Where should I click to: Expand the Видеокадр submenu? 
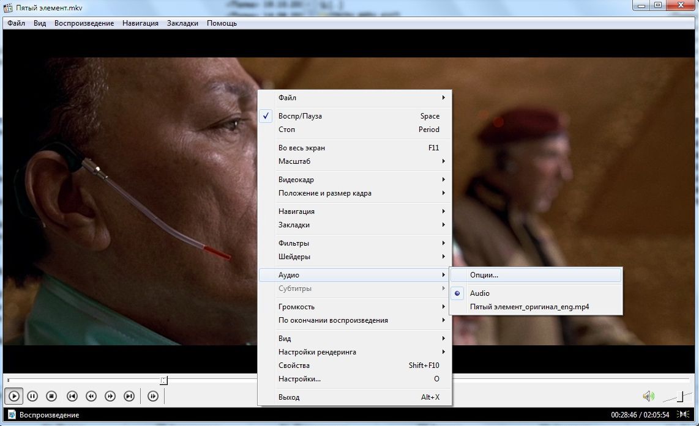[355, 180]
